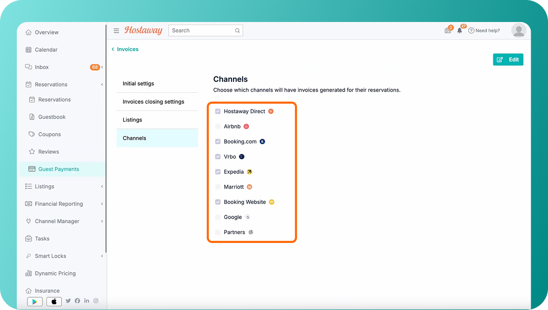Collapse the Inbox chevron
This screenshot has width=548, height=310.
click(x=102, y=67)
